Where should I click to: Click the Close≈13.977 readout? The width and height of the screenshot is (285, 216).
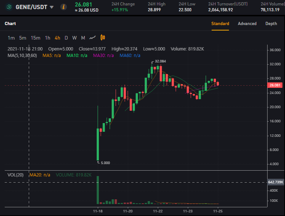92,49
